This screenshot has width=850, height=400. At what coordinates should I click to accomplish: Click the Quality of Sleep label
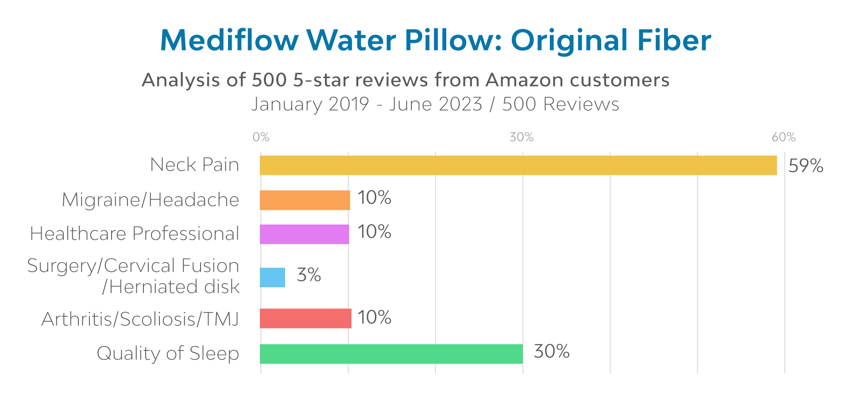(x=168, y=353)
